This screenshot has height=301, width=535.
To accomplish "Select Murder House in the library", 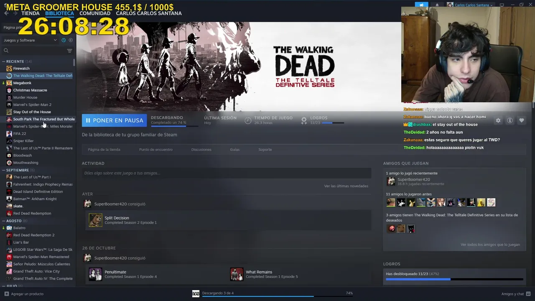I will (x=25, y=97).
